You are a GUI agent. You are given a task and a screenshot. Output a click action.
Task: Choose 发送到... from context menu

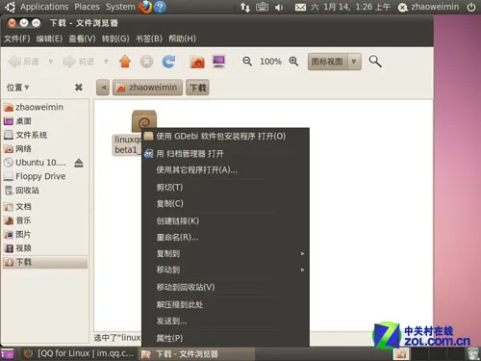pos(225,321)
